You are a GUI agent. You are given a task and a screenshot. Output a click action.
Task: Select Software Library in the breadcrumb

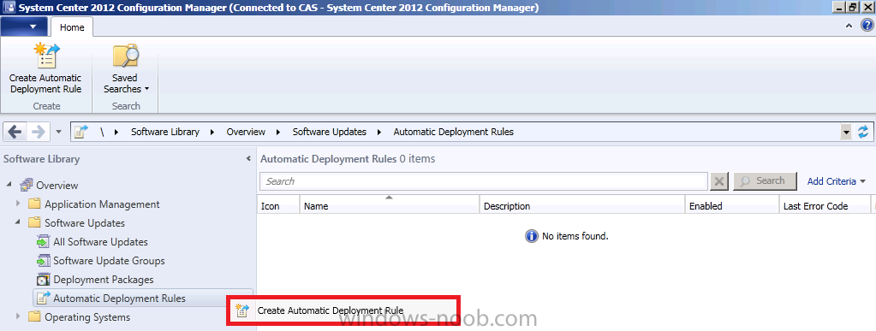164,133
